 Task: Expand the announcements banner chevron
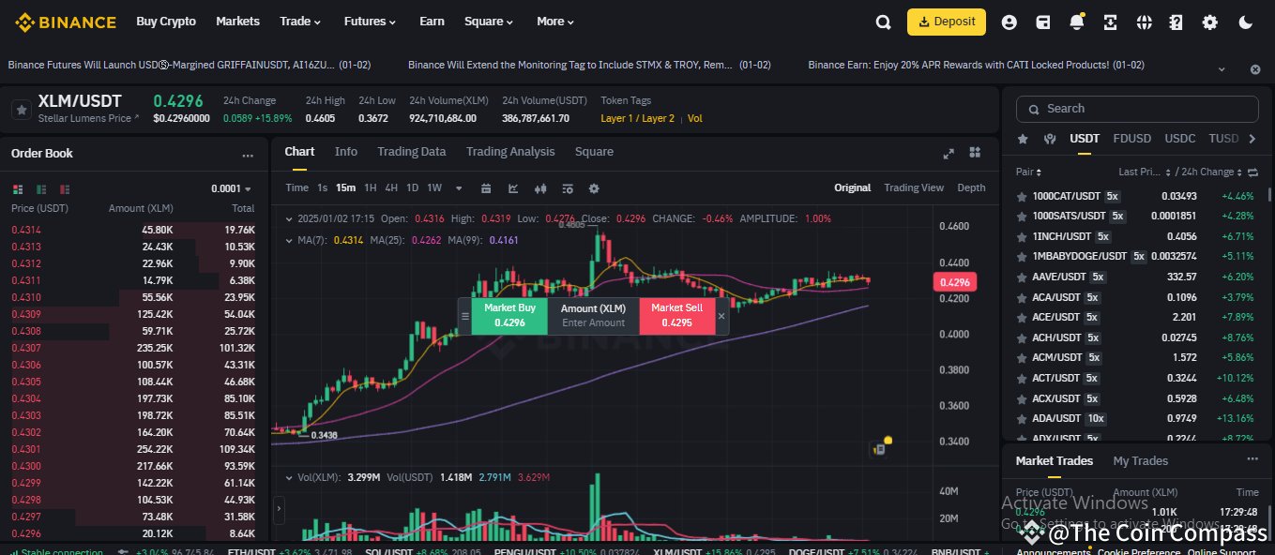(1222, 69)
